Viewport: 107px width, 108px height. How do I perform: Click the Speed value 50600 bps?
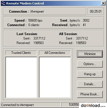pos(35,20)
